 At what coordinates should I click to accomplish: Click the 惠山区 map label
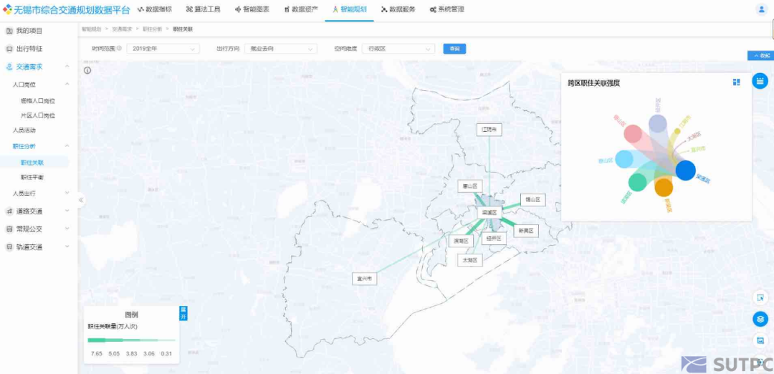click(469, 186)
